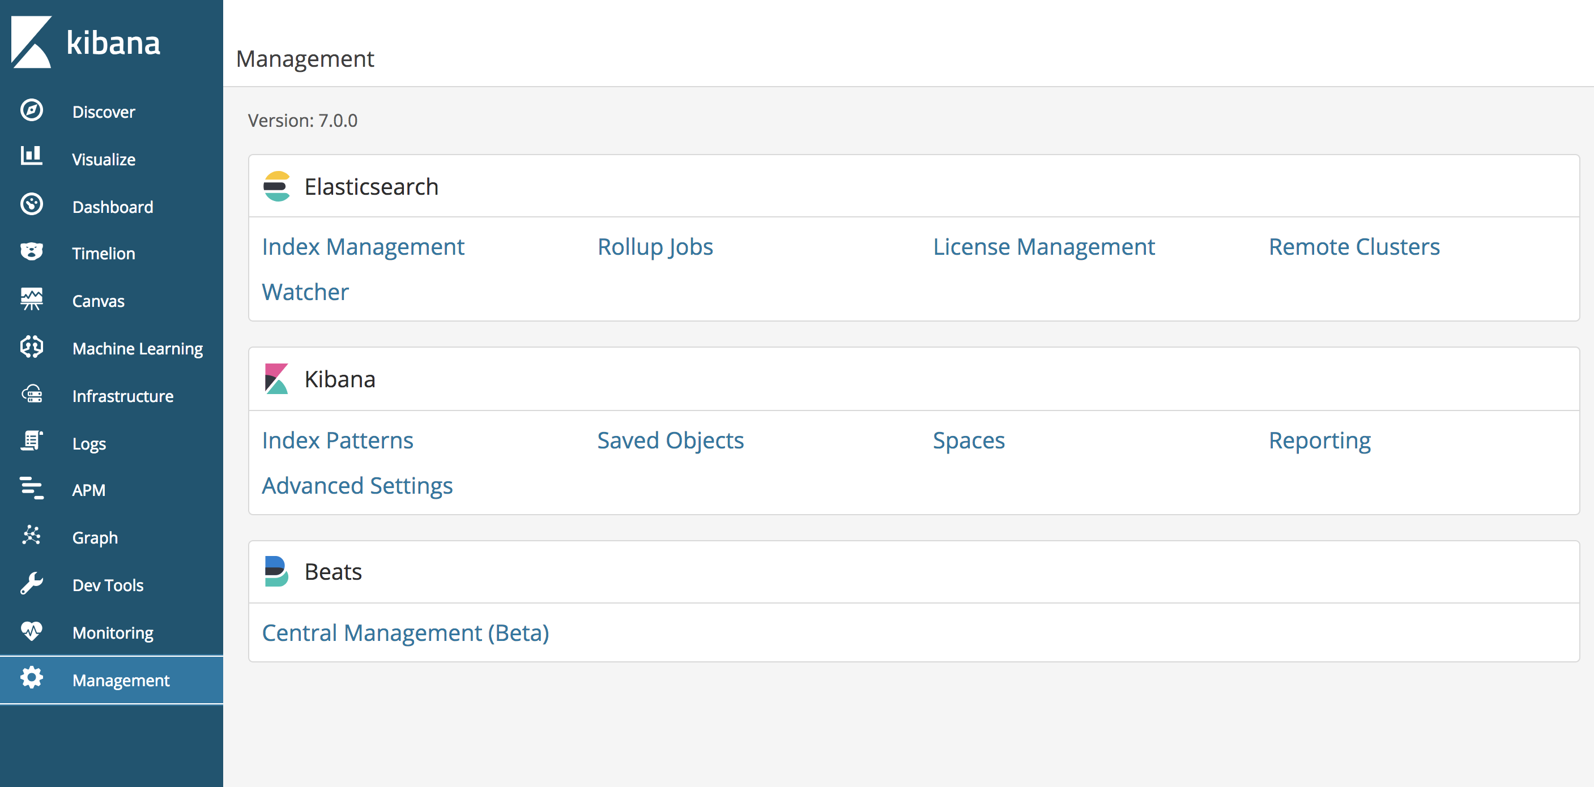Select Logs in the sidebar

[x=88, y=444]
